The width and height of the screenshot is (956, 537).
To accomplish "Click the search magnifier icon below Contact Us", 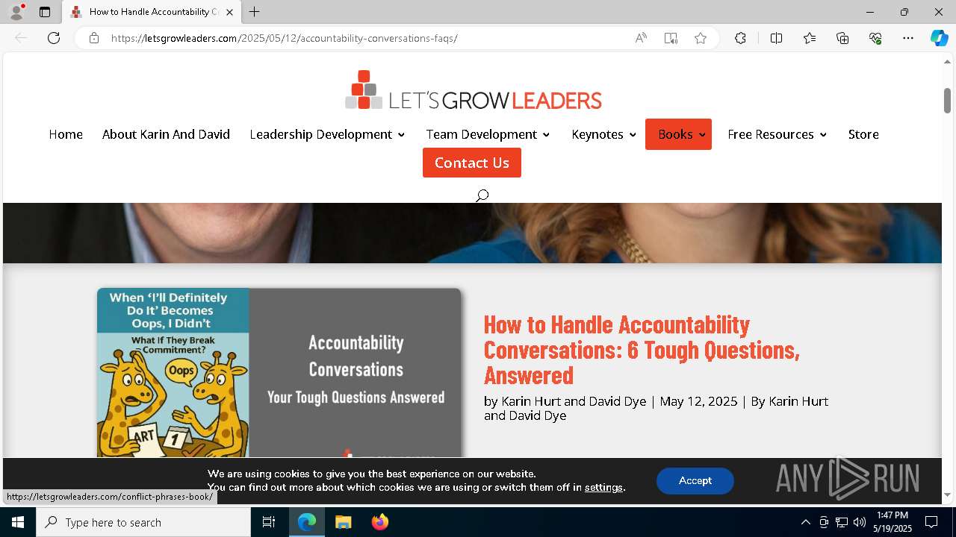I will coord(482,195).
